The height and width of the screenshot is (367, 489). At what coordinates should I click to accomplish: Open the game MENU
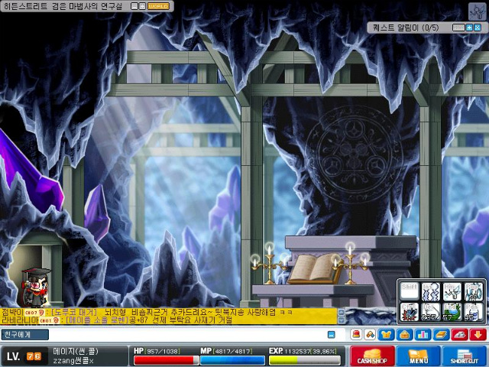[418, 356]
